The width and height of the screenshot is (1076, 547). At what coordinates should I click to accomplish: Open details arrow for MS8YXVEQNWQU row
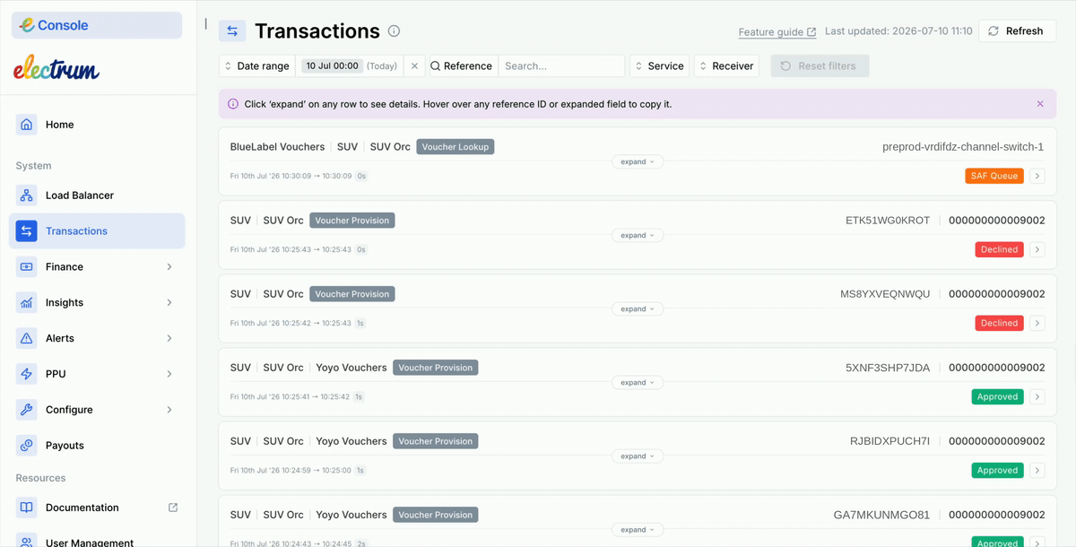click(x=1037, y=324)
